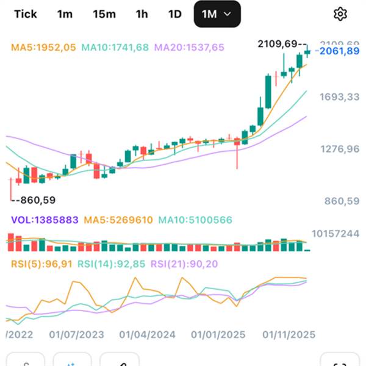Image resolution: width=366 pixels, height=366 pixels.
Task: Tap the RSI(5):96,91 indicator label
Action: tap(39, 264)
